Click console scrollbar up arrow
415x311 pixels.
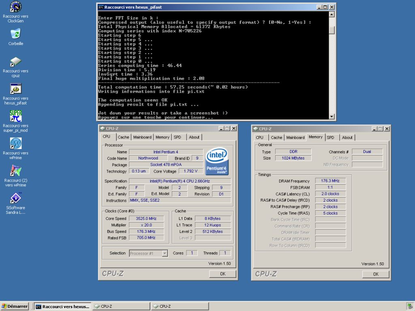[x=332, y=14]
